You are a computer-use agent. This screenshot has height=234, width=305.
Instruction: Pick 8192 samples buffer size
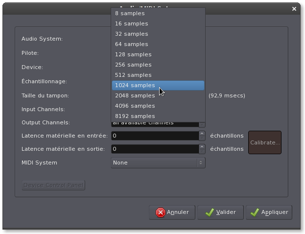135,116
